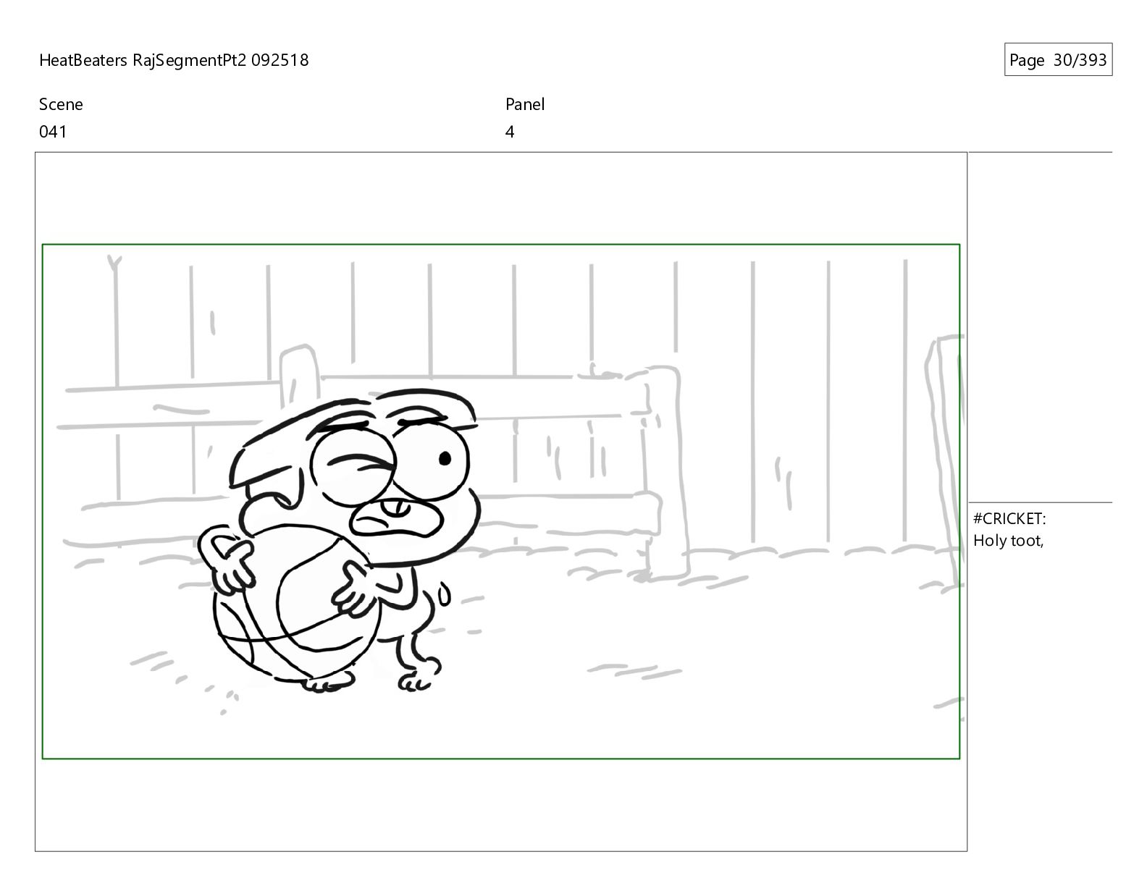
Task: Click the panel number 4
Action: pyautogui.click(x=510, y=132)
